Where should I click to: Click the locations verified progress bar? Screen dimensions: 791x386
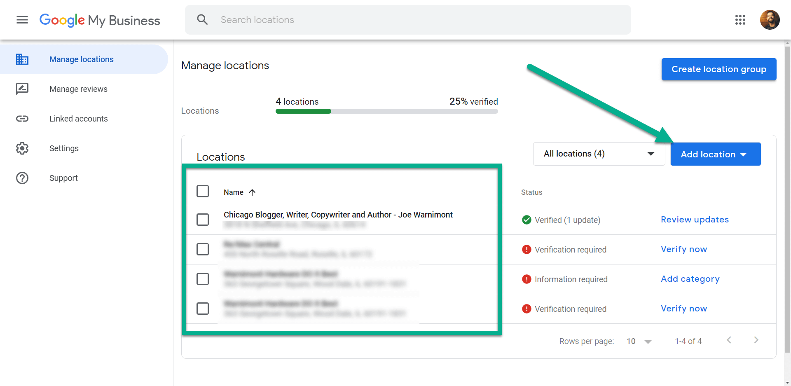386,111
